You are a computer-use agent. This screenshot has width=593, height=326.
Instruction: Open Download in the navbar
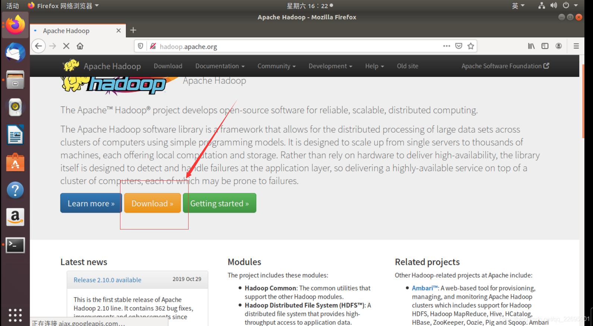(x=168, y=66)
